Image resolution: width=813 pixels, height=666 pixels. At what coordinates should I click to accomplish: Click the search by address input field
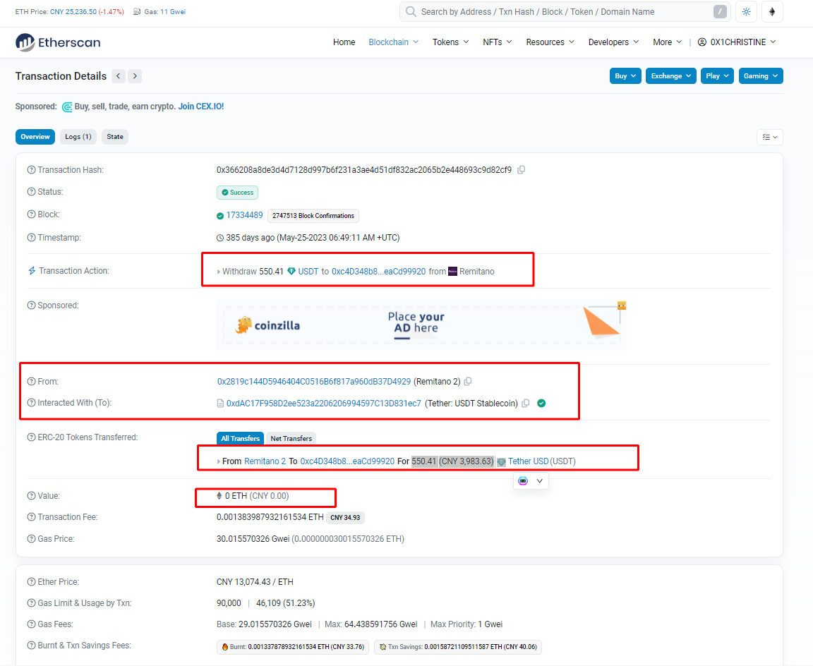[565, 12]
